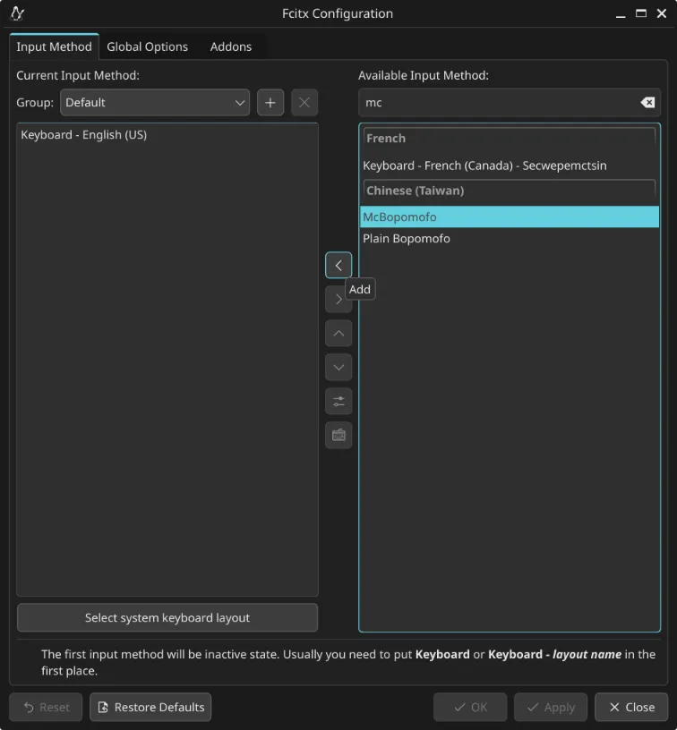Open input method configure sliders button

(x=338, y=402)
